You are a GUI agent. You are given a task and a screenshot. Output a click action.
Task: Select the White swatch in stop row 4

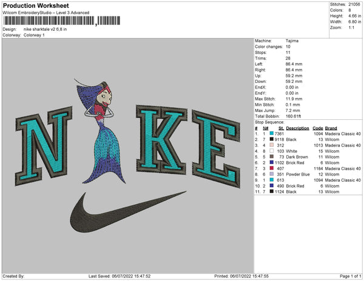pyautogui.click(x=272, y=151)
